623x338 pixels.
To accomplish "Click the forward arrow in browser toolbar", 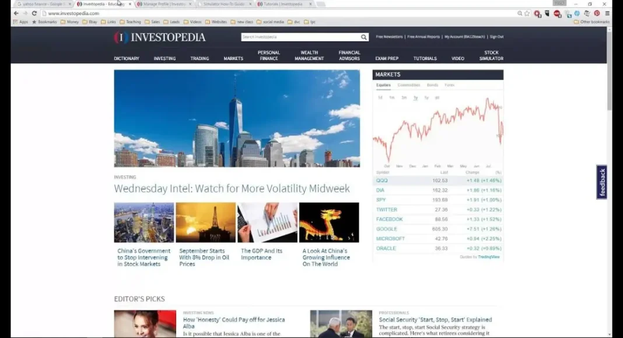I will 25,13.
